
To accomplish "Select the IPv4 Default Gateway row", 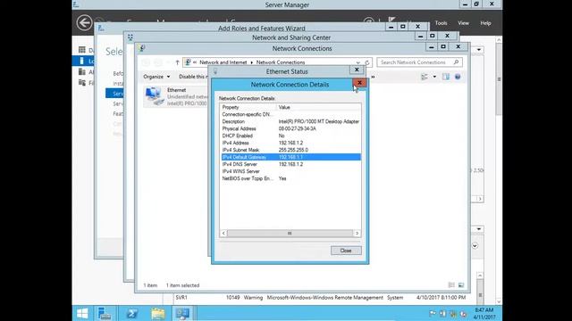I will pyautogui.click(x=290, y=157).
